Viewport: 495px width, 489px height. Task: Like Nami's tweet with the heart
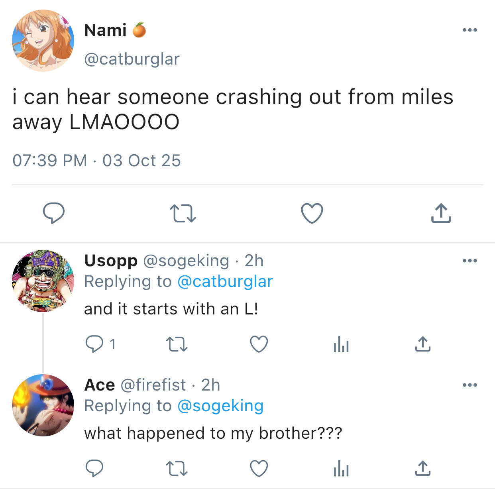pyautogui.click(x=312, y=213)
